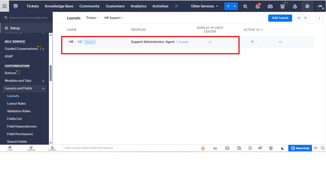Switch to night mode moon icon

pyautogui.click(x=283, y=148)
